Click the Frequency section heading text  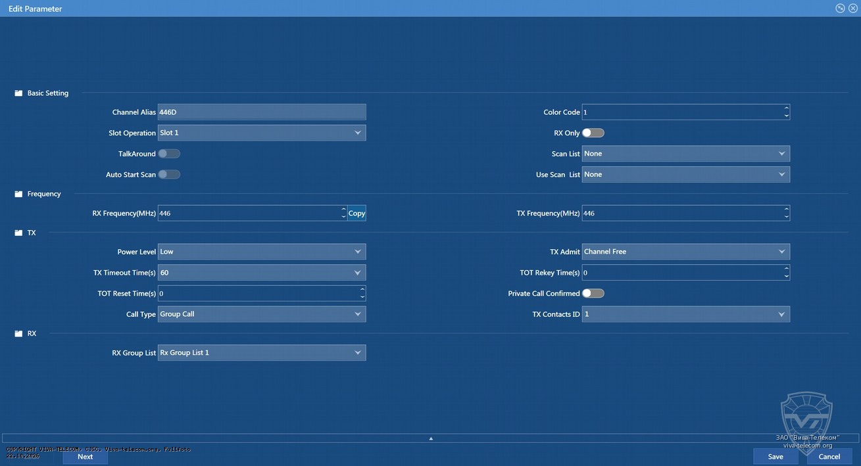pos(44,194)
